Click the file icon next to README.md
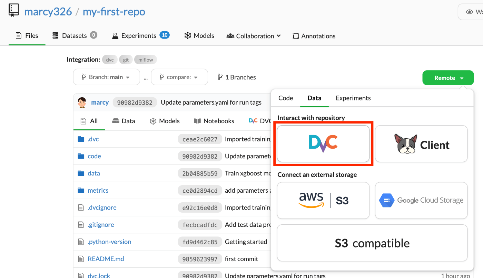483x278 pixels. (x=81, y=259)
